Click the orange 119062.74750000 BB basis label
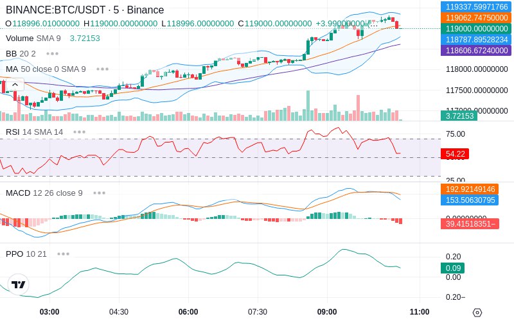514x321 pixels. (x=476, y=18)
